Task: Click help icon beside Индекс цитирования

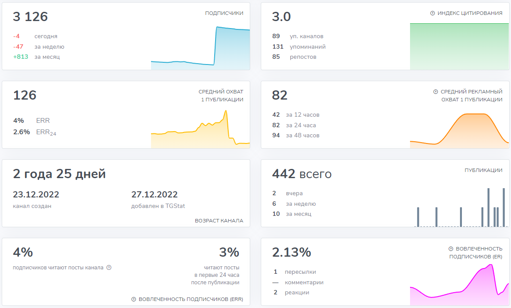Action: pos(432,13)
